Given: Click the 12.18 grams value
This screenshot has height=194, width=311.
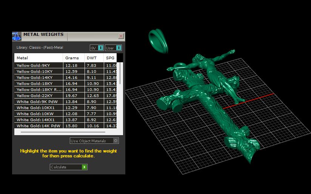Looking at the screenshot, I should tap(71, 65).
